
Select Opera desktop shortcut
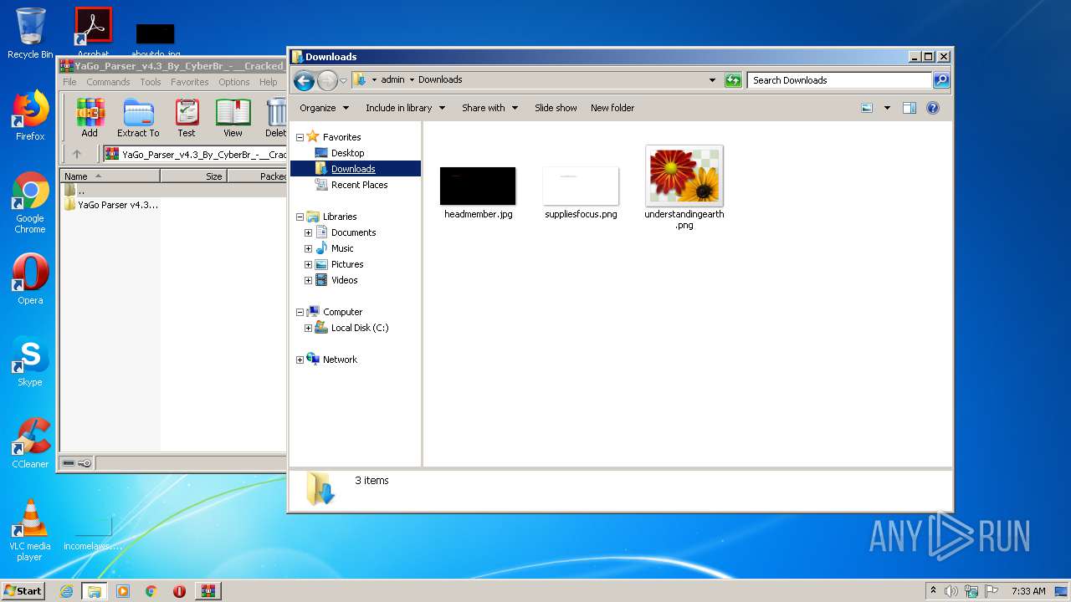point(30,279)
